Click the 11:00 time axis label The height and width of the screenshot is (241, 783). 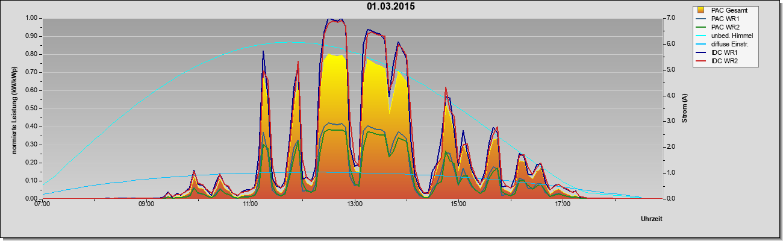click(x=251, y=205)
